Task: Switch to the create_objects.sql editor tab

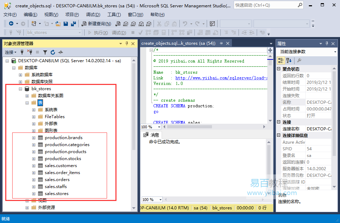Action: point(178,43)
